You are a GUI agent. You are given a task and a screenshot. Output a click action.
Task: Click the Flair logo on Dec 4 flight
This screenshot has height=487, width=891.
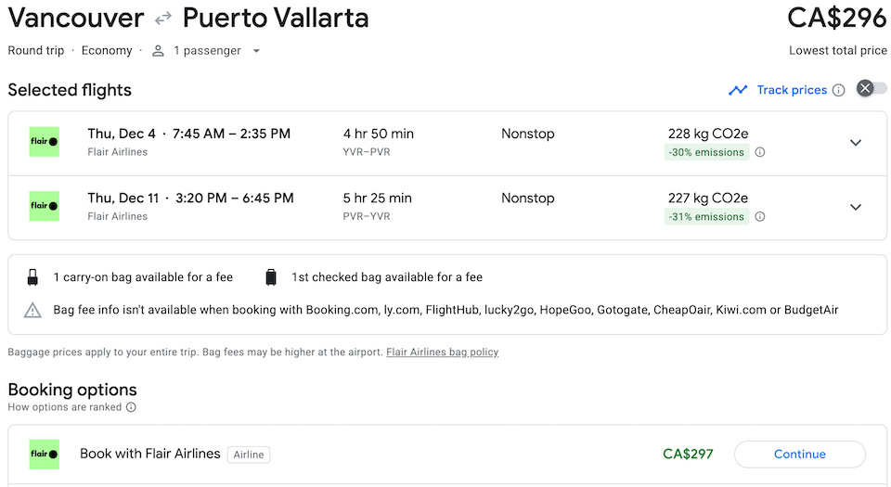tap(44, 142)
